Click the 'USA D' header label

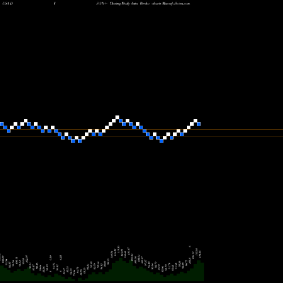coord(7,3)
